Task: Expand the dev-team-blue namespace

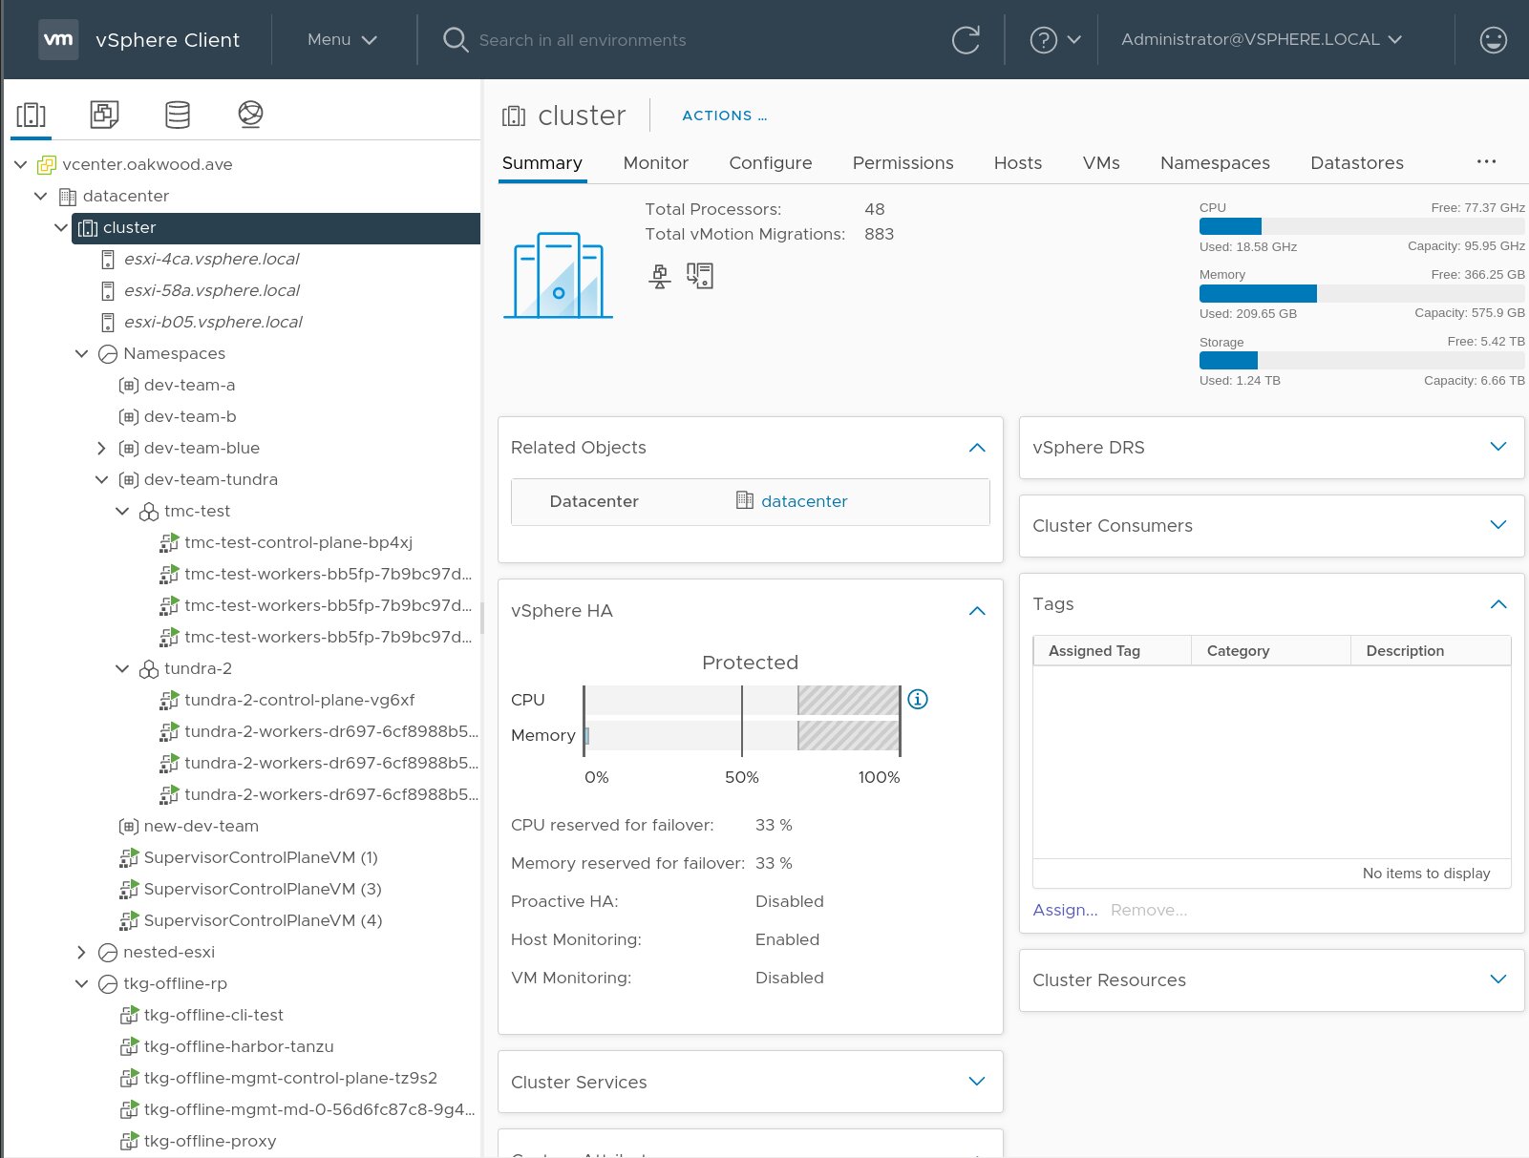Action: 101,448
